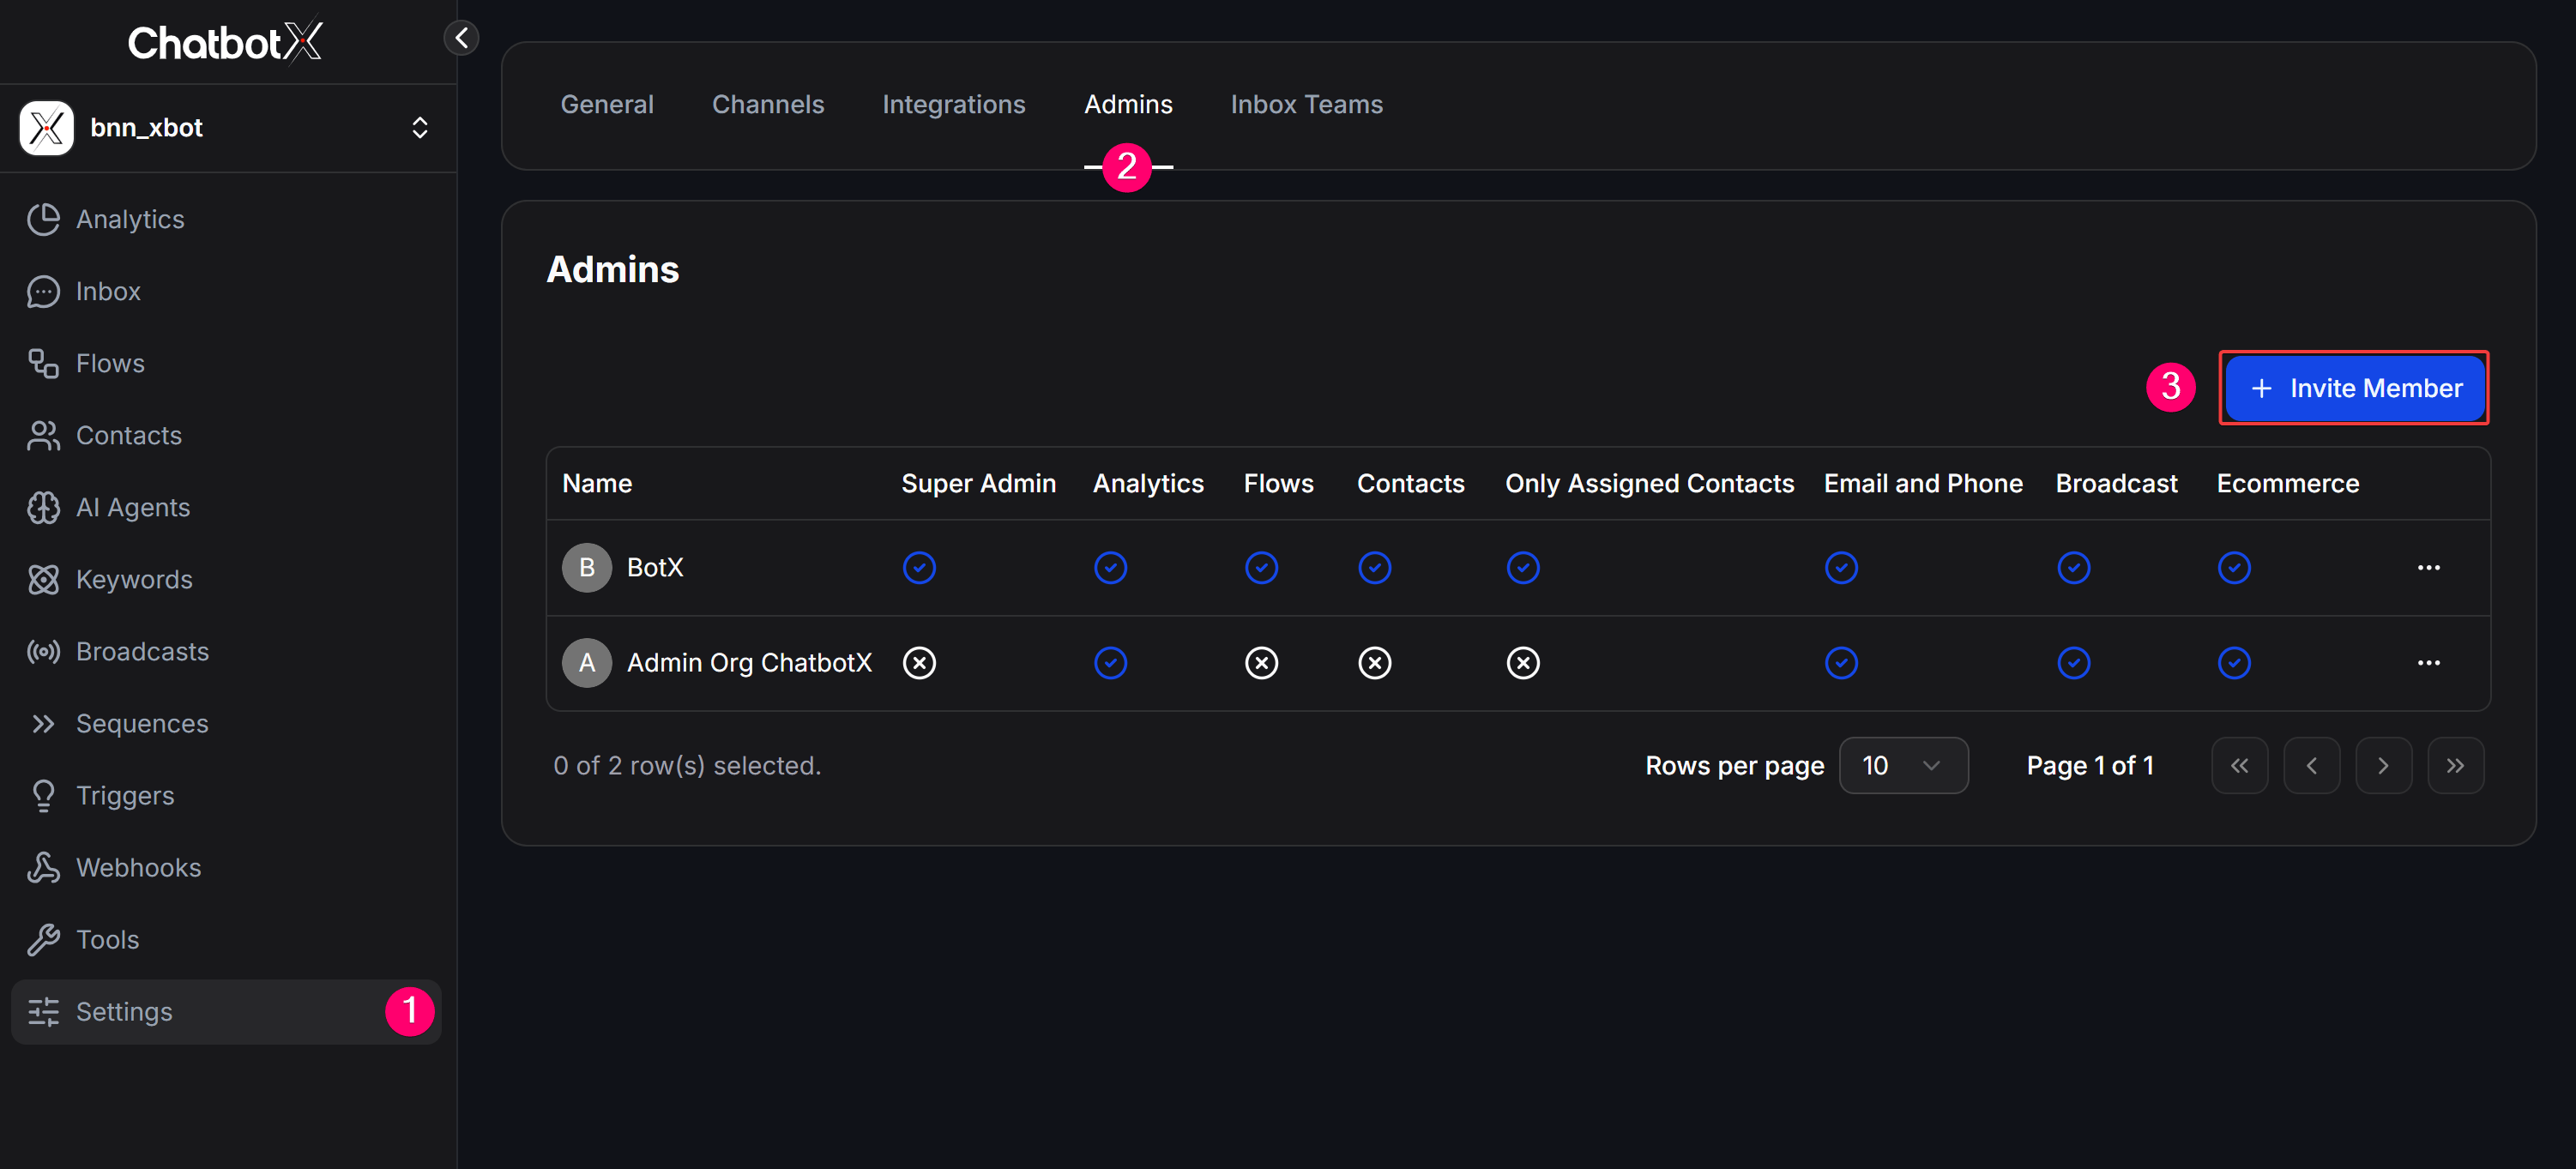2576x1169 pixels.
Task: Click the ChatbotX logo
Action: click(225, 42)
